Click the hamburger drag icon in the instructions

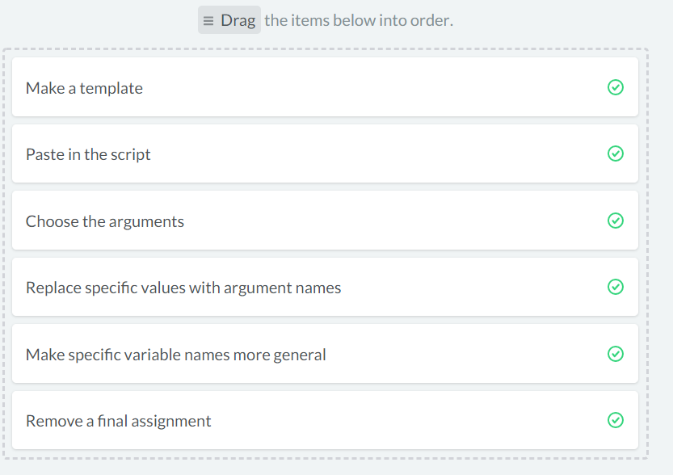[208, 20]
